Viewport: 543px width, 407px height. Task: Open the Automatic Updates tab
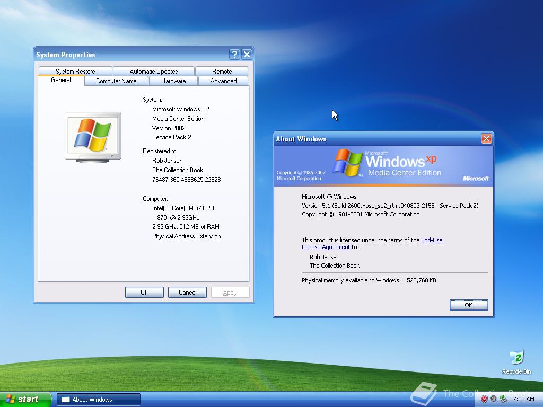click(x=153, y=72)
